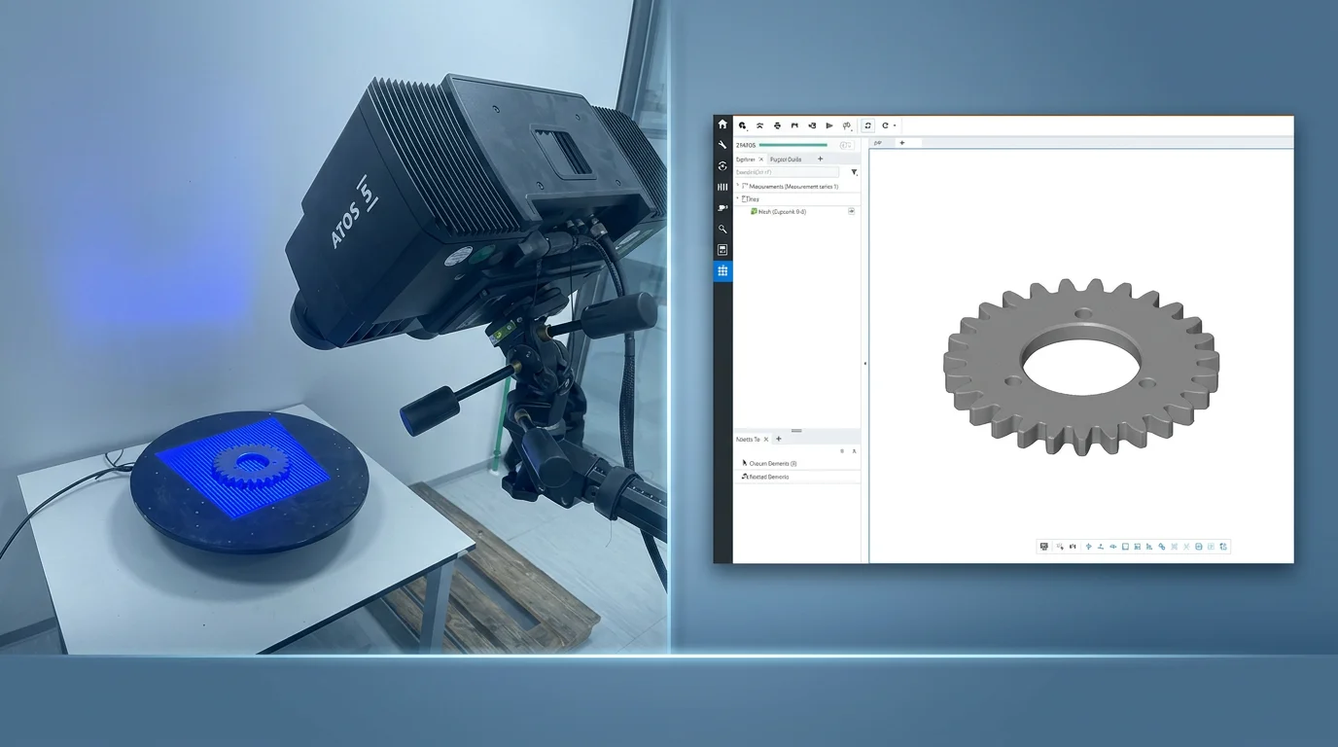Add a new tab in the 3D view
1338x747 pixels.
pyautogui.click(x=902, y=143)
